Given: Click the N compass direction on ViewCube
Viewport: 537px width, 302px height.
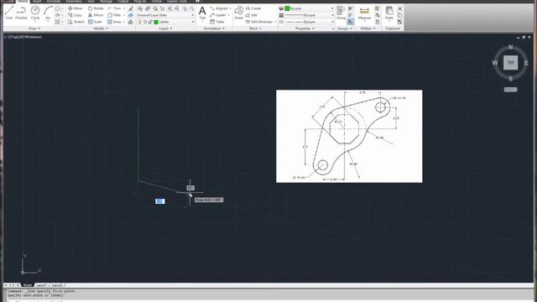Looking at the screenshot, I should pyautogui.click(x=510, y=47).
